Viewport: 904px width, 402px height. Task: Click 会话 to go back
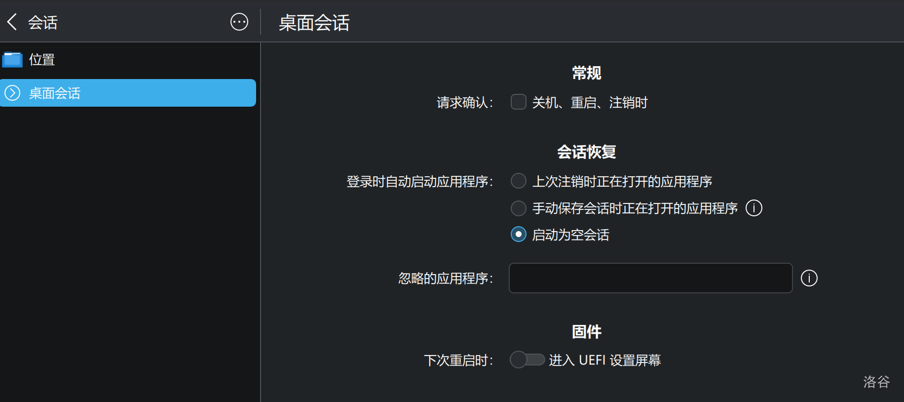click(x=44, y=22)
